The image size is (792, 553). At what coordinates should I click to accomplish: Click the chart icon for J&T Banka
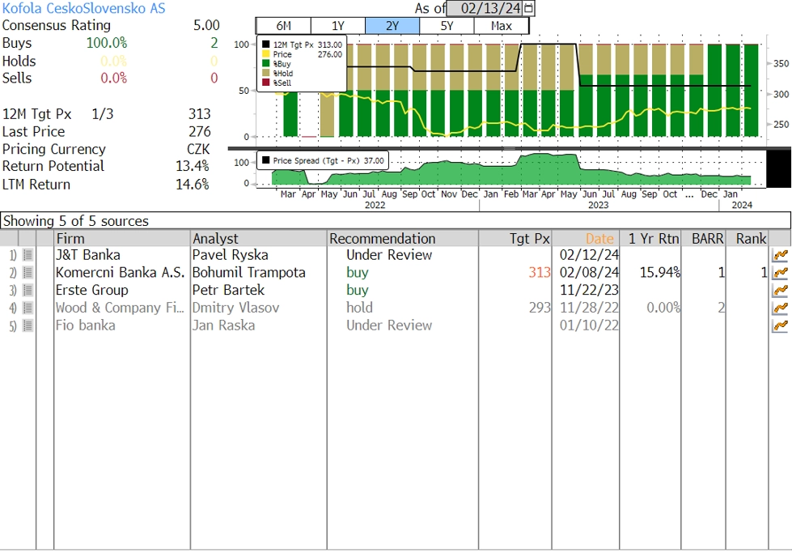780,255
